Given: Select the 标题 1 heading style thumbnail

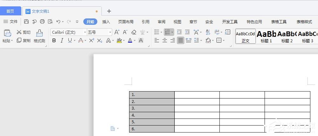Looking at the screenshot, I should 266,36.
